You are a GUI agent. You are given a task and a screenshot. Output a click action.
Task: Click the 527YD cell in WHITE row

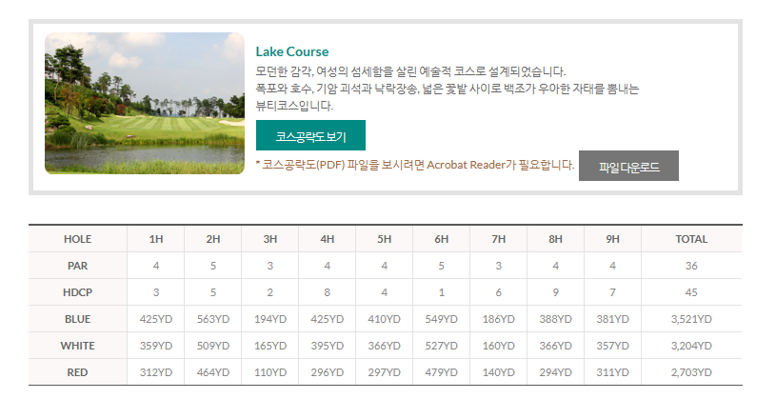[442, 346]
